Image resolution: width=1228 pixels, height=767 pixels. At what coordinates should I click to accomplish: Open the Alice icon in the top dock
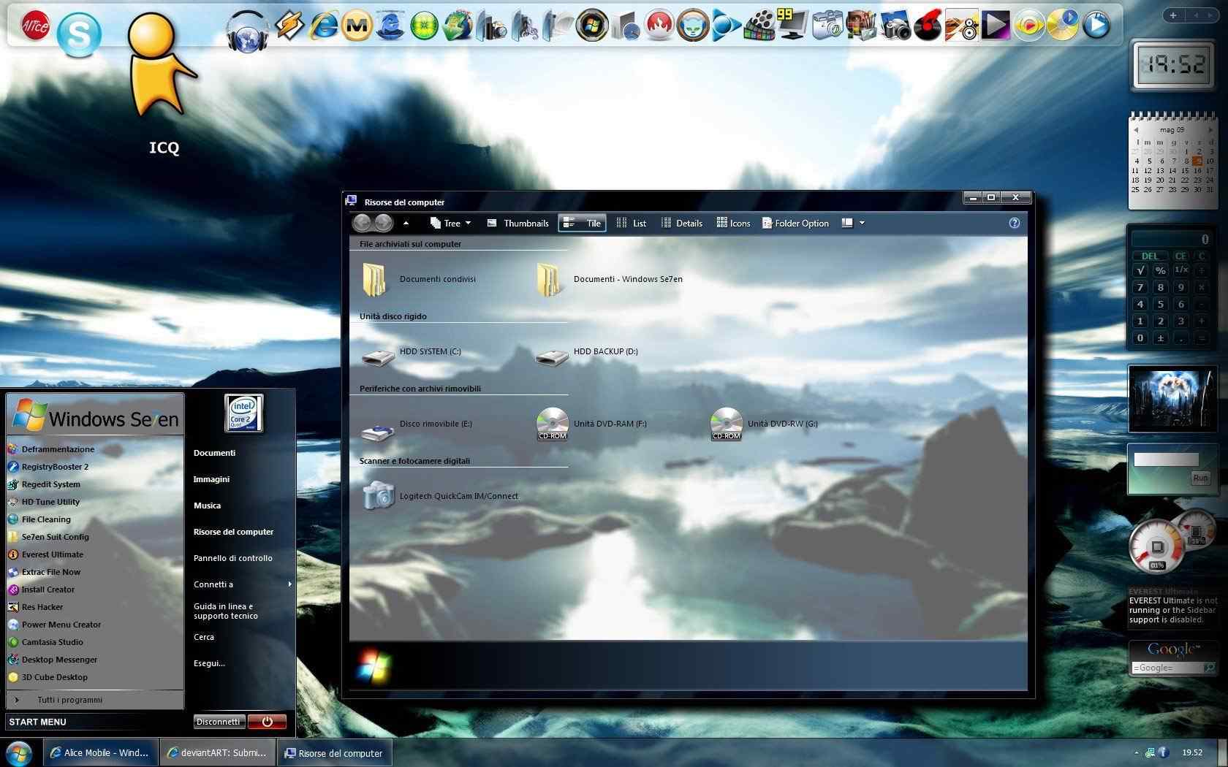35,26
